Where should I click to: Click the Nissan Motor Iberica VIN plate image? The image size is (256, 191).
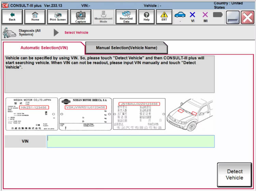coord(85,114)
